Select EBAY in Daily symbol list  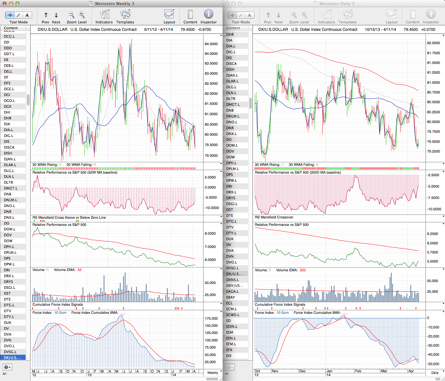point(231,297)
